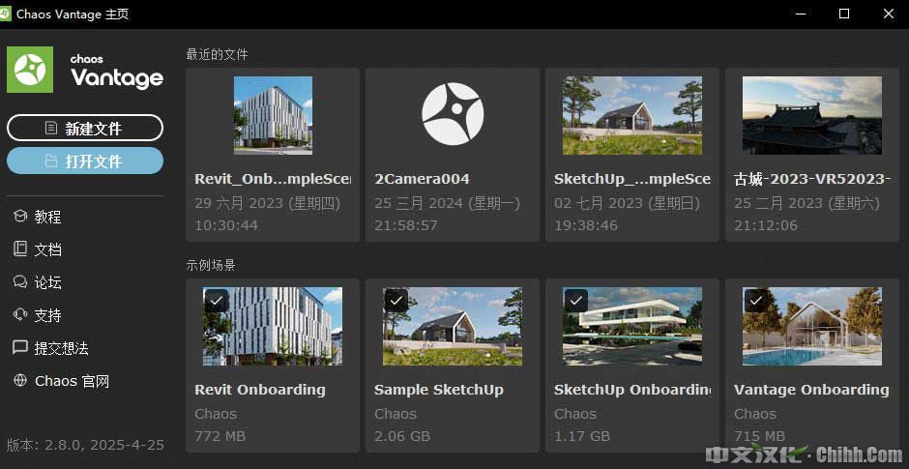Open recent Revit_Onb...mpleScene thumbnail
Screen dimensions: 909x469
click(x=273, y=115)
